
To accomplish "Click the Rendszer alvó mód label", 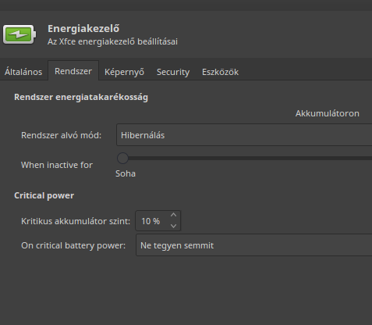I will (x=61, y=135).
